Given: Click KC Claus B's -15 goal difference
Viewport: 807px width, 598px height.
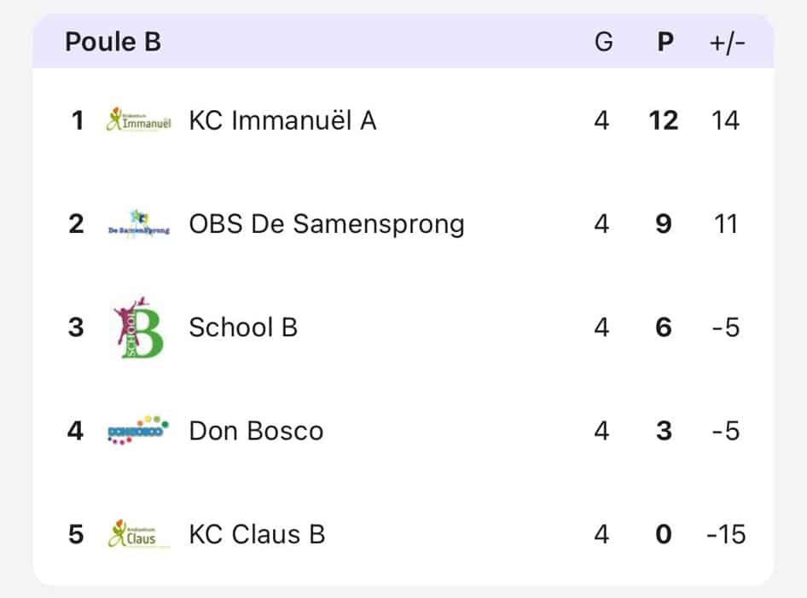Looking at the screenshot, I should (726, 535).
